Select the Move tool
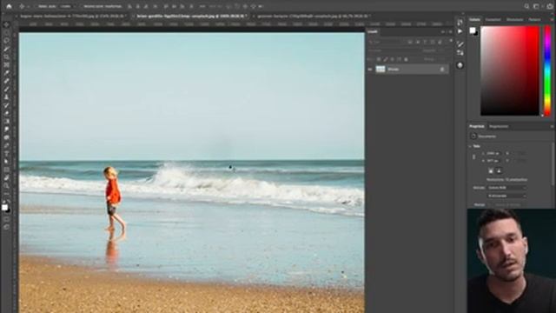 [x=6, y=25]
